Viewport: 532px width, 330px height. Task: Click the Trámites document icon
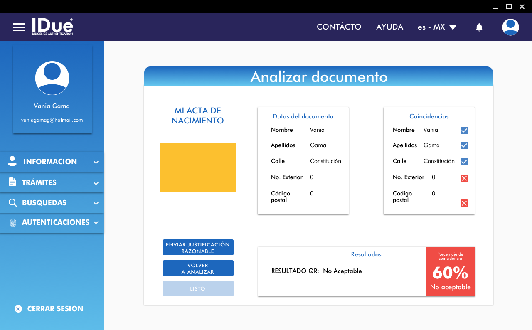[x=12, y=182]
